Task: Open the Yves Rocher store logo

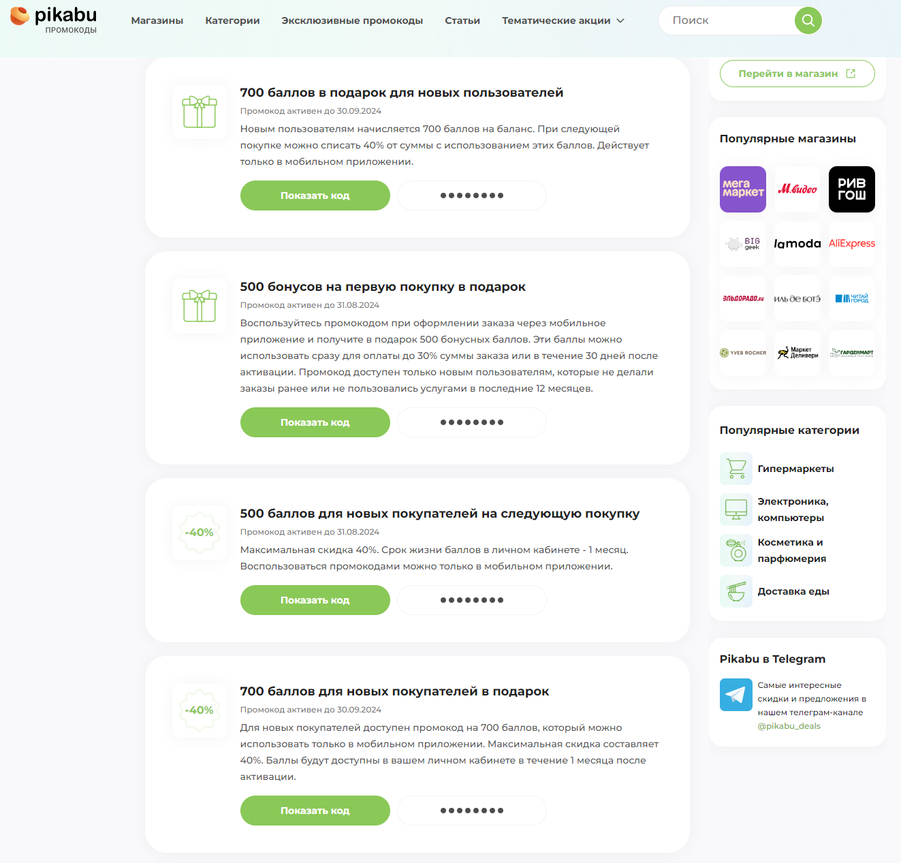Action: pos(743,353)
